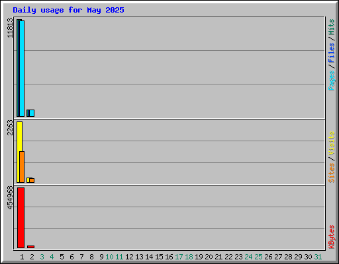Click the Sites legend label
Viewport: 339px width, 264px height.
tap(331, 173)
